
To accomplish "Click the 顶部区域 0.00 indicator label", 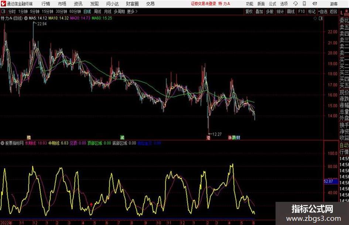I will tap(99, 143).
